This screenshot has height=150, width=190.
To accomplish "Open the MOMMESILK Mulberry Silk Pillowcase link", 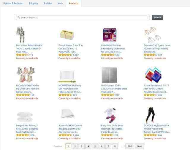I will 70,89.
